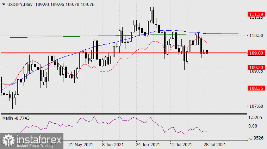Click the -1.9526 Marlin scale value
The width and height of the screenshot is (267, 149).
click(255, 138)
